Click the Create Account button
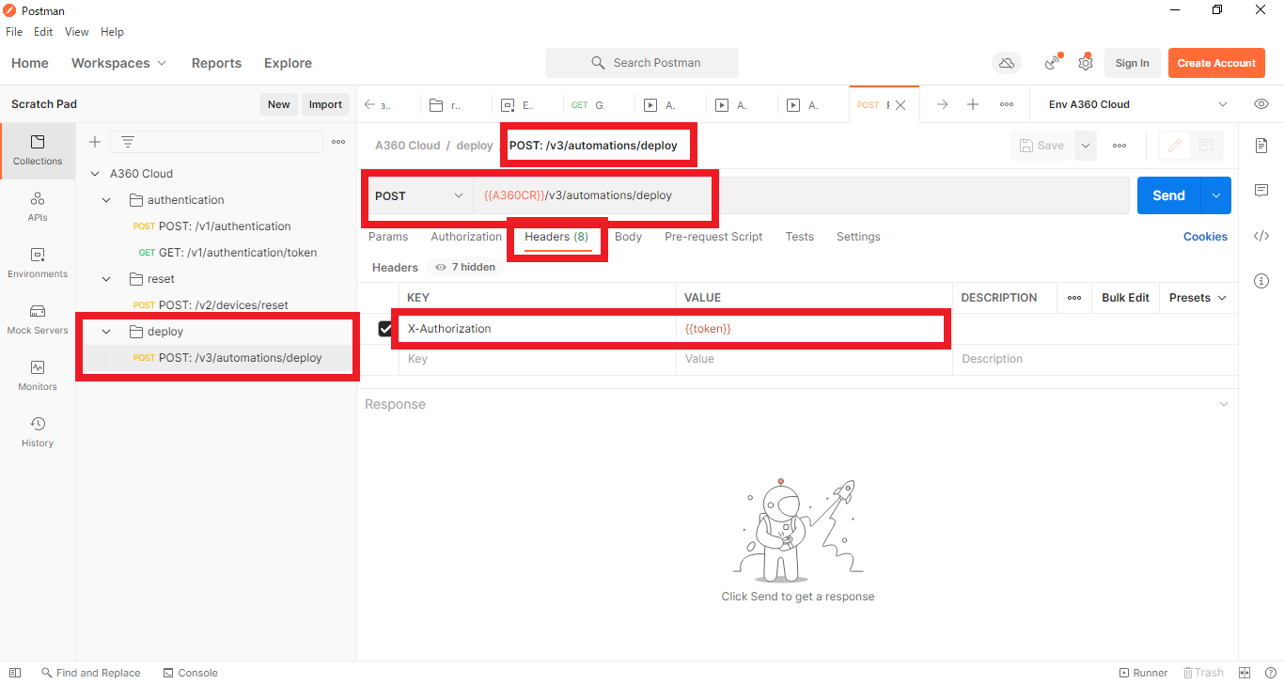Image resolution: width=1284 pixels, height=684 pixels. [1216, 63]
